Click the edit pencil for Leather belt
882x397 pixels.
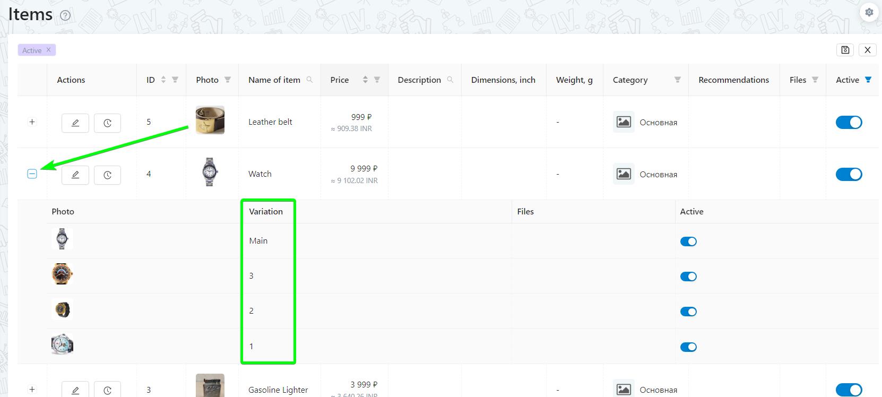click(x=75, y=123)
